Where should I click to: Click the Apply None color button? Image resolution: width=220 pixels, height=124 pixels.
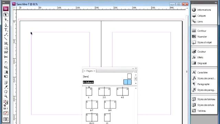pos(5,113)
